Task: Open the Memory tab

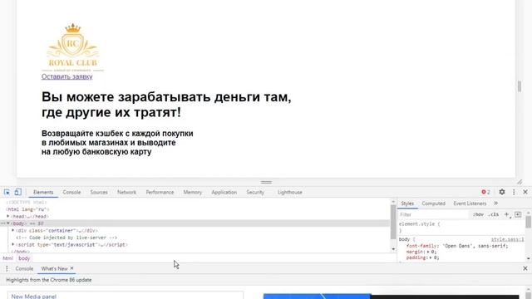Action: tap(192, 192)
